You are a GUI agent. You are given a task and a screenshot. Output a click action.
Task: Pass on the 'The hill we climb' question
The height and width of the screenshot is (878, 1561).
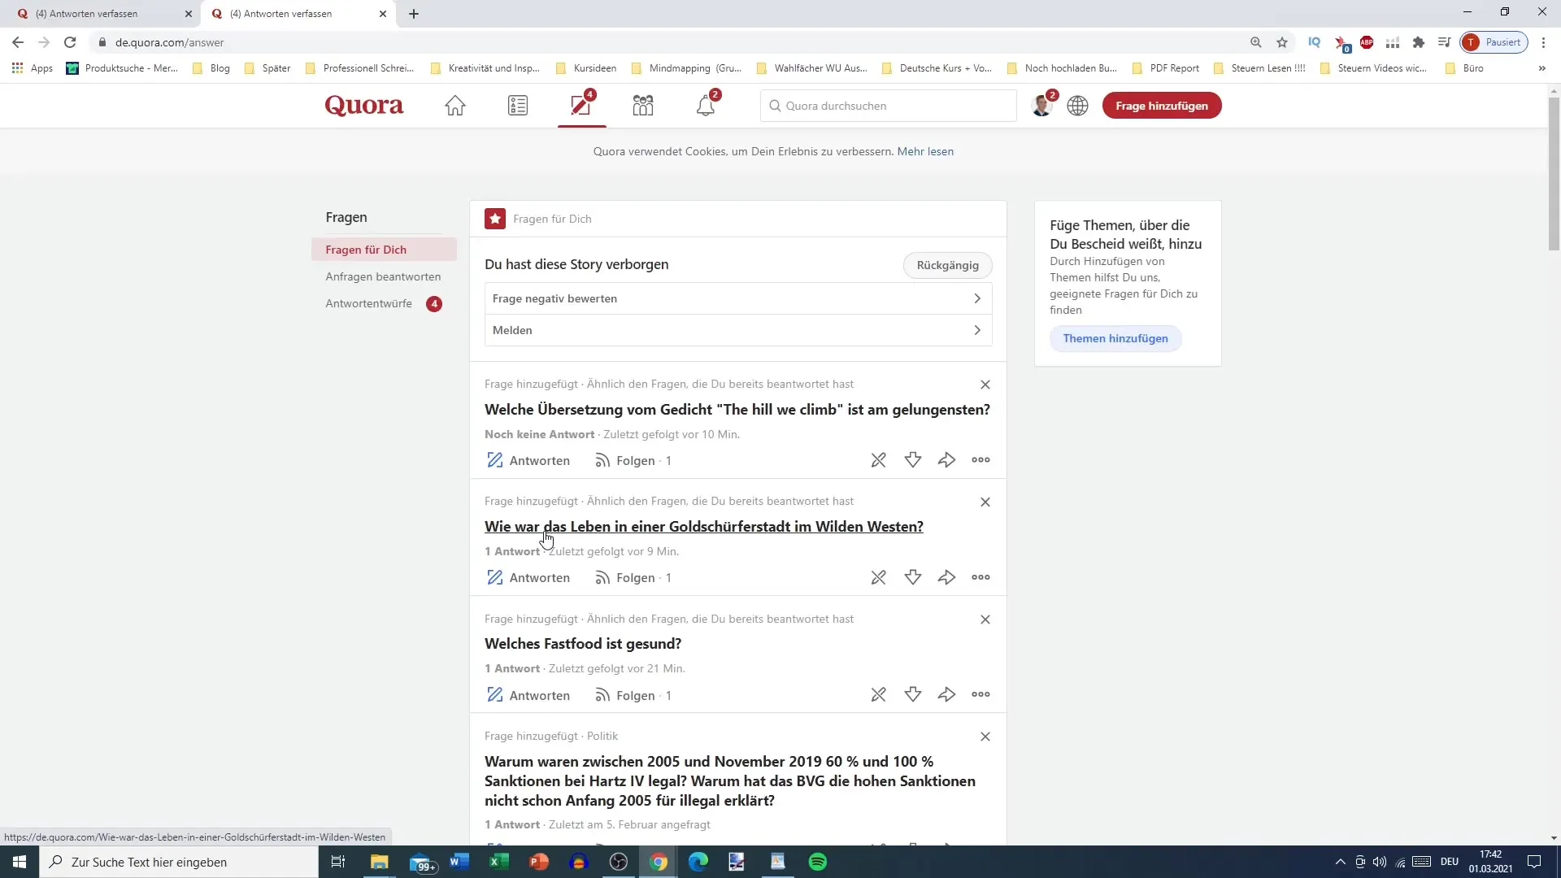point(879,460)
